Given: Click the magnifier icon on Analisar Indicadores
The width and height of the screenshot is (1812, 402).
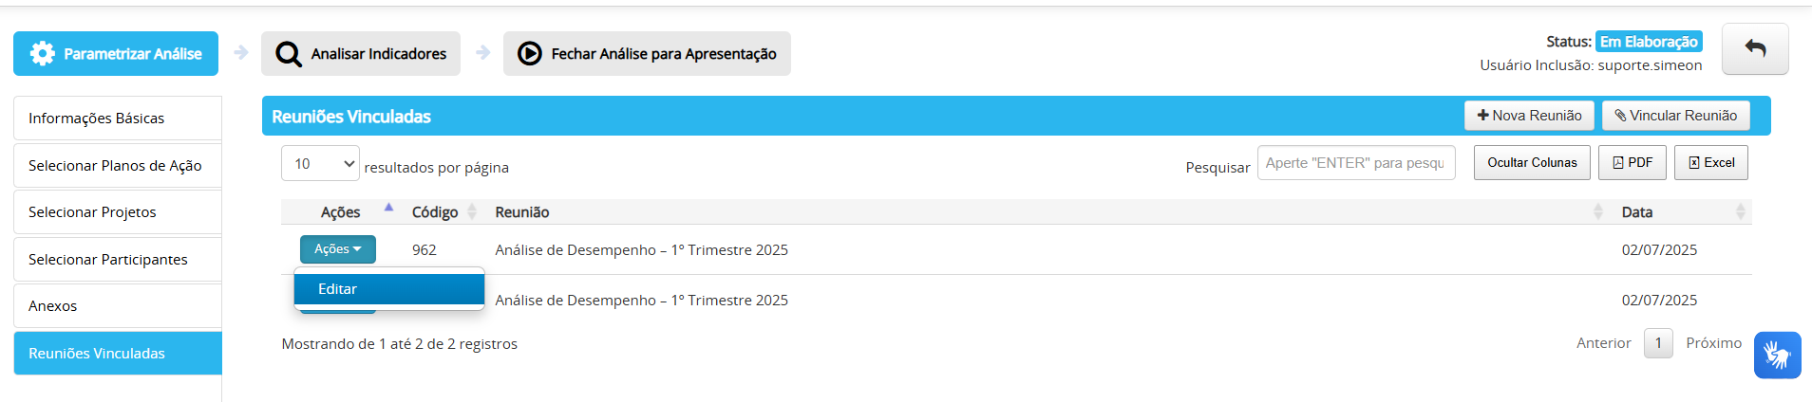Looking at the screenshot, I should [289, 54].
